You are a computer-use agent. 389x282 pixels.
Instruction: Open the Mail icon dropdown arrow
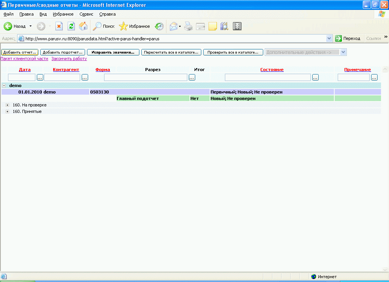180,26
